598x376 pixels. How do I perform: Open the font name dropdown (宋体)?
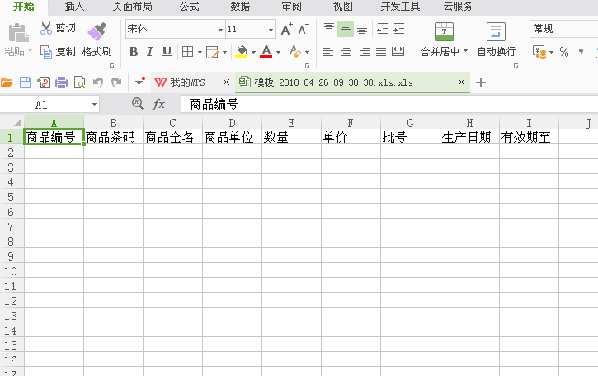(x=220, y=29)
